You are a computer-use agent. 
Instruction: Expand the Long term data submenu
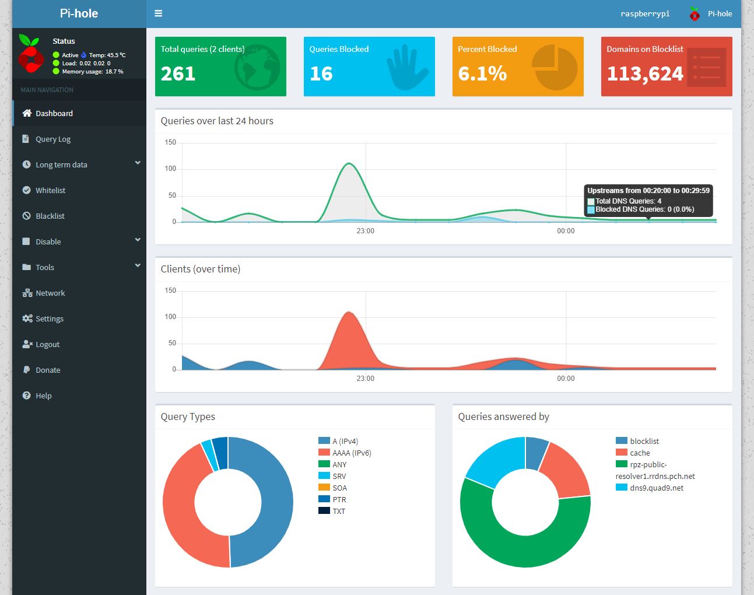tap(138, 163)
